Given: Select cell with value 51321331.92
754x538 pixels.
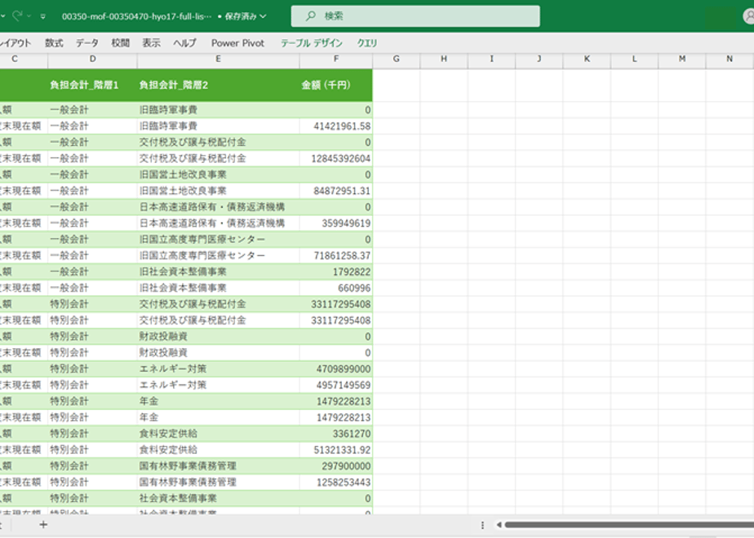Looking at the screenshot, I should point(335,450).
